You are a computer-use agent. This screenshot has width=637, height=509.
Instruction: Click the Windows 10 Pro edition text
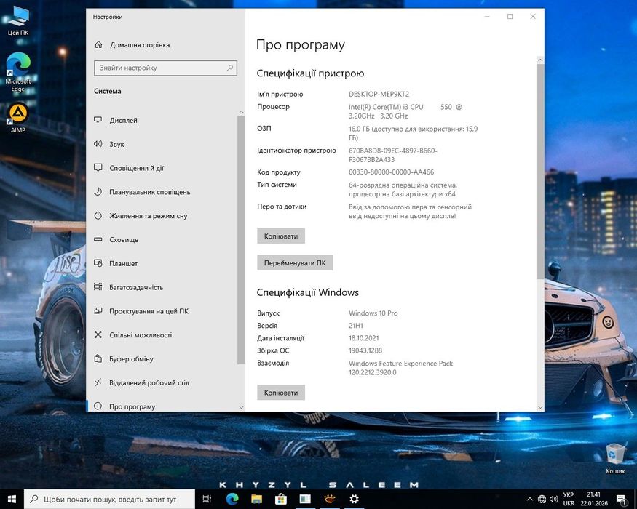pyautogui.click(x=373, y=313)
